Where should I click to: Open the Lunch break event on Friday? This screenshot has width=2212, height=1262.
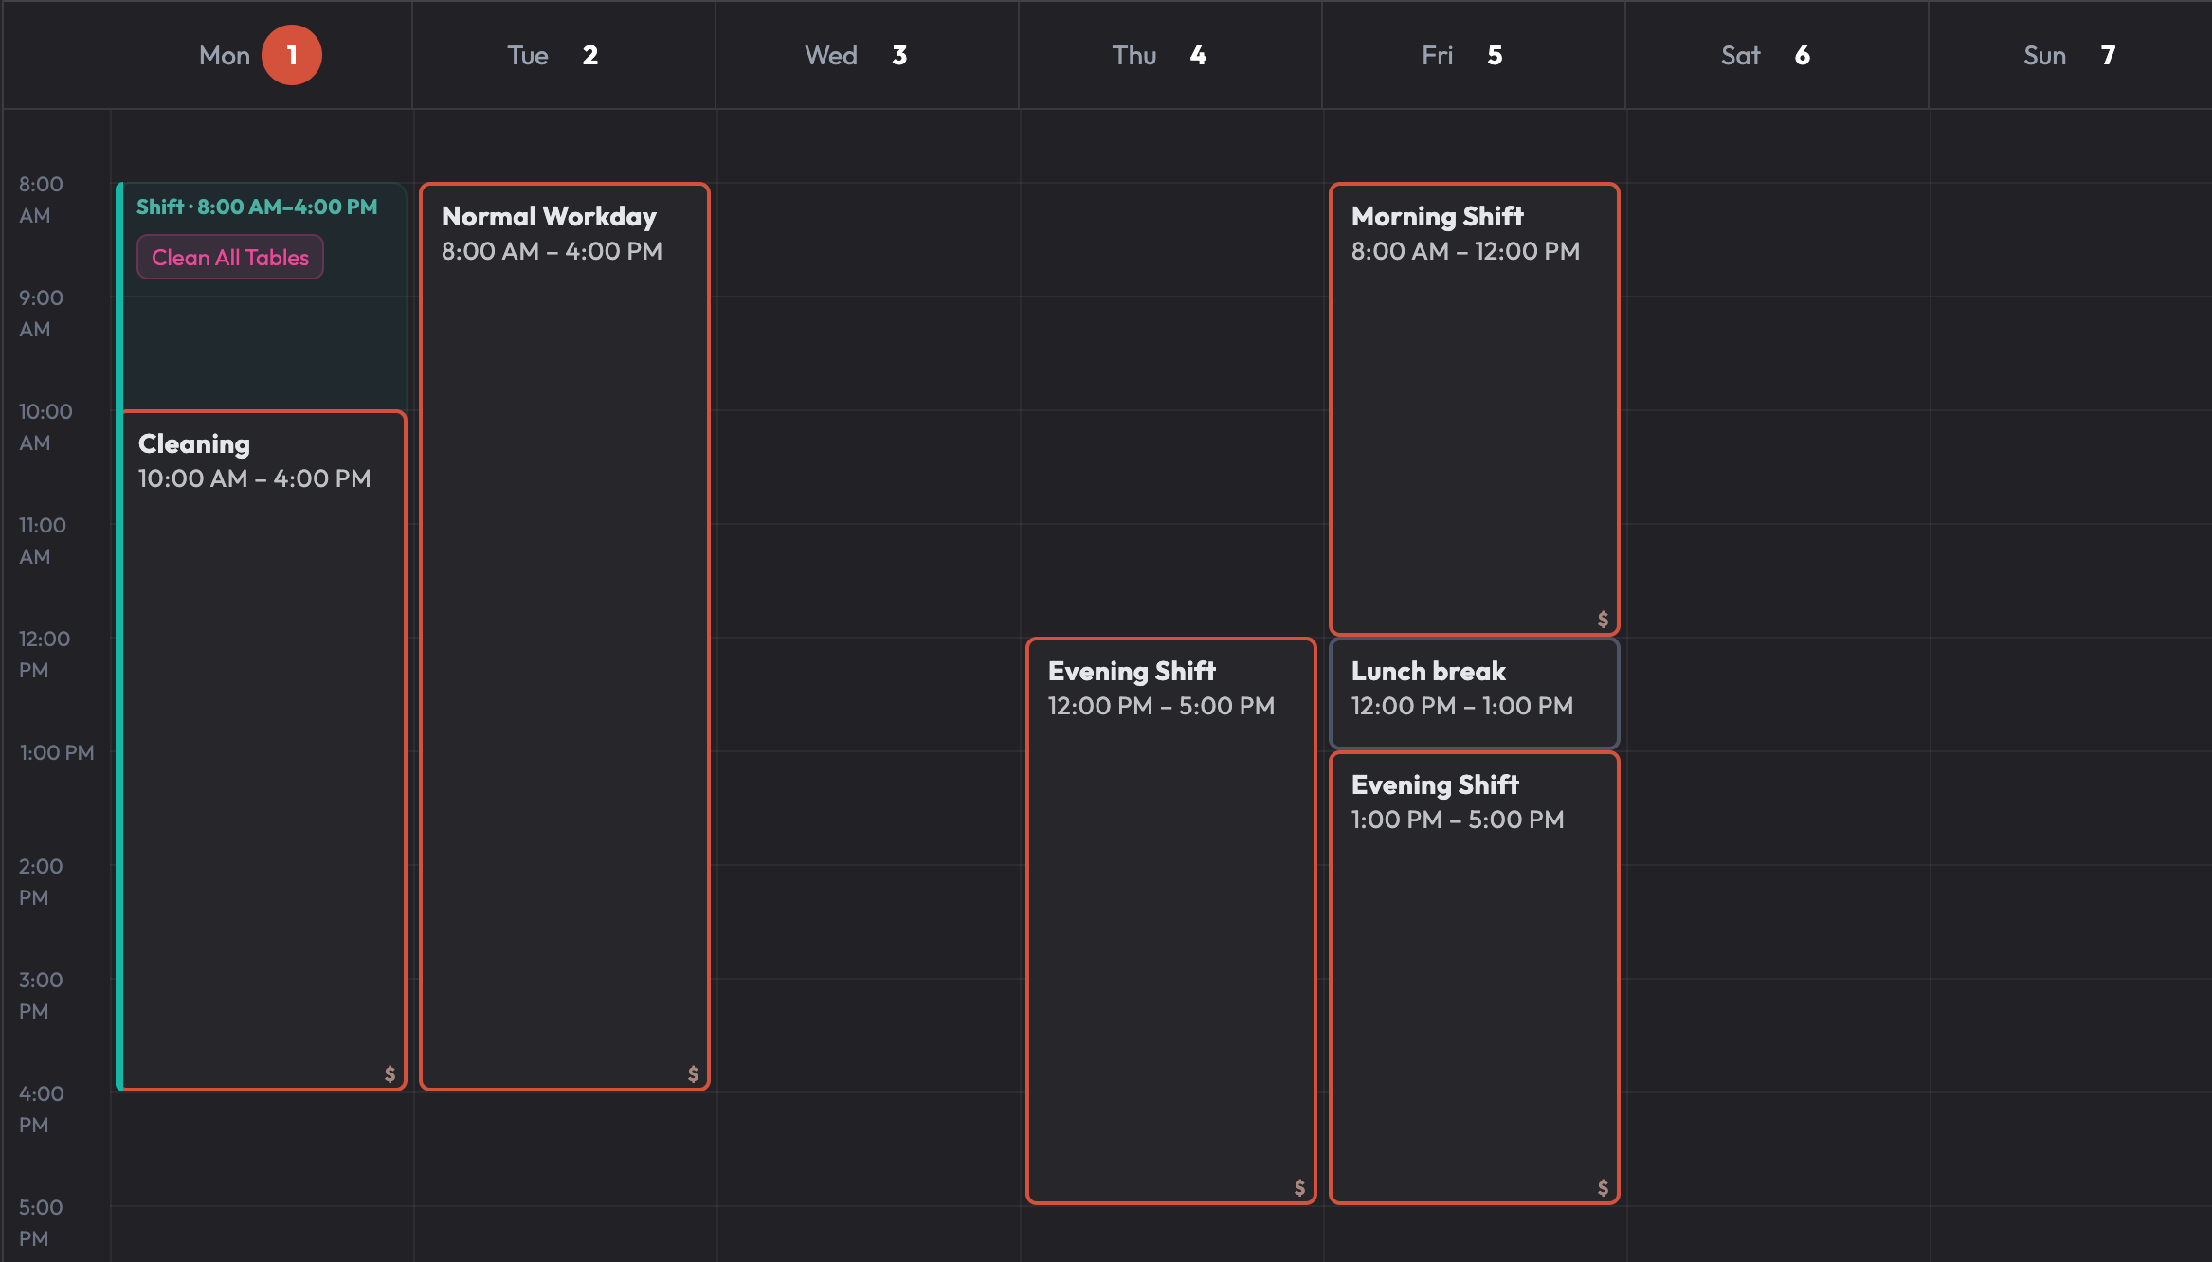tap(1475, 694)
